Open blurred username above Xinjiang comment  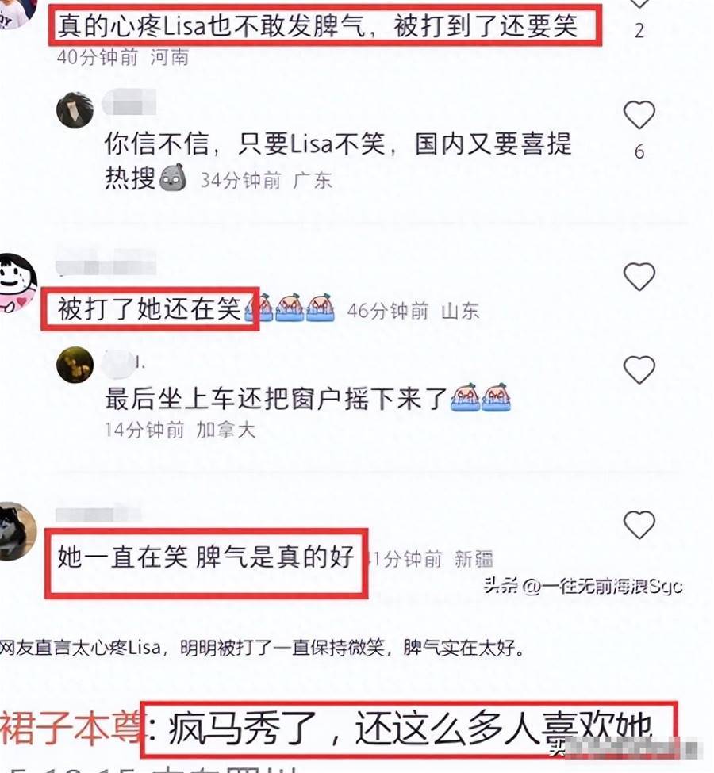[x=98, y=515]
